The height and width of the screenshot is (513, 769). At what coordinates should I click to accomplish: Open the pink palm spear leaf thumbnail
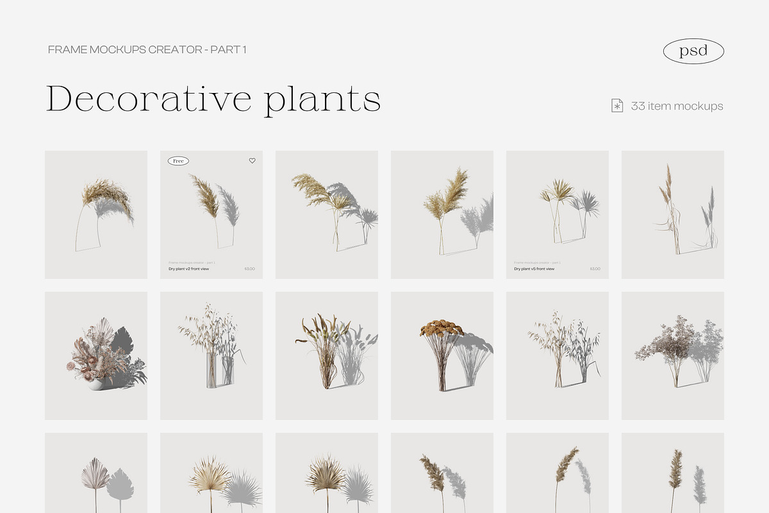click(x=96, y=473)
